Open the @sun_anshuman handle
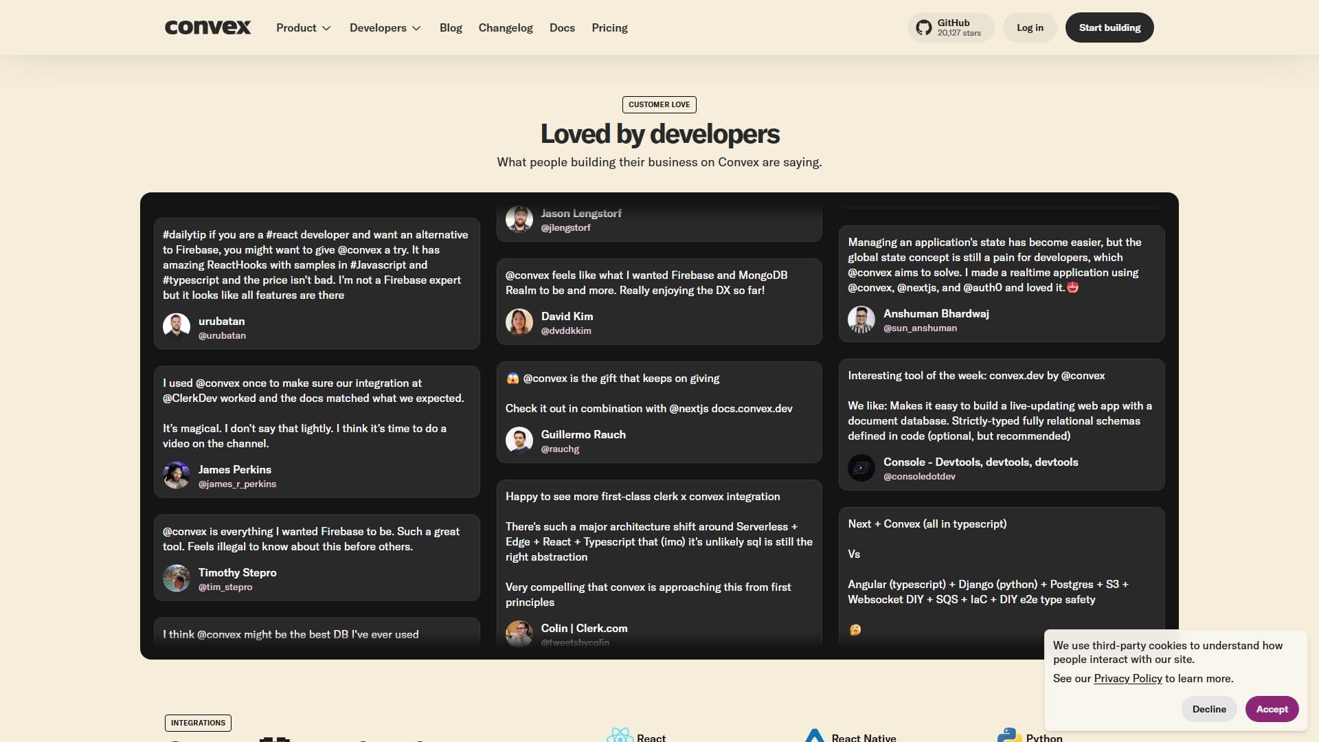Viewport: 1319px width, 742px height. coord(920,328)
